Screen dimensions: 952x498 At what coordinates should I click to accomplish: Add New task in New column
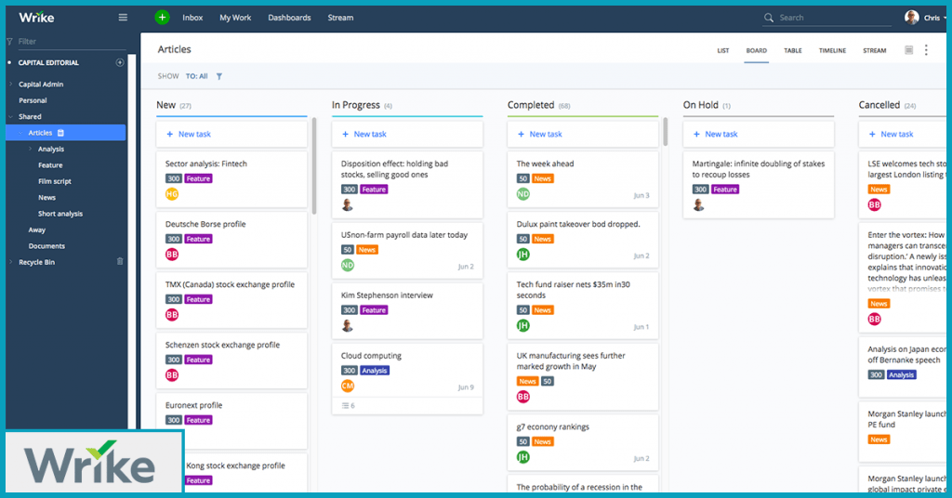pyautogui.click(x=231, y=134)
